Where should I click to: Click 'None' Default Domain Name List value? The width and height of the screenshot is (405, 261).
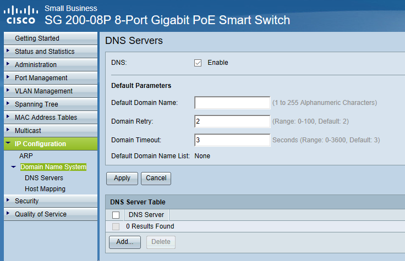[x=202, y=156]
